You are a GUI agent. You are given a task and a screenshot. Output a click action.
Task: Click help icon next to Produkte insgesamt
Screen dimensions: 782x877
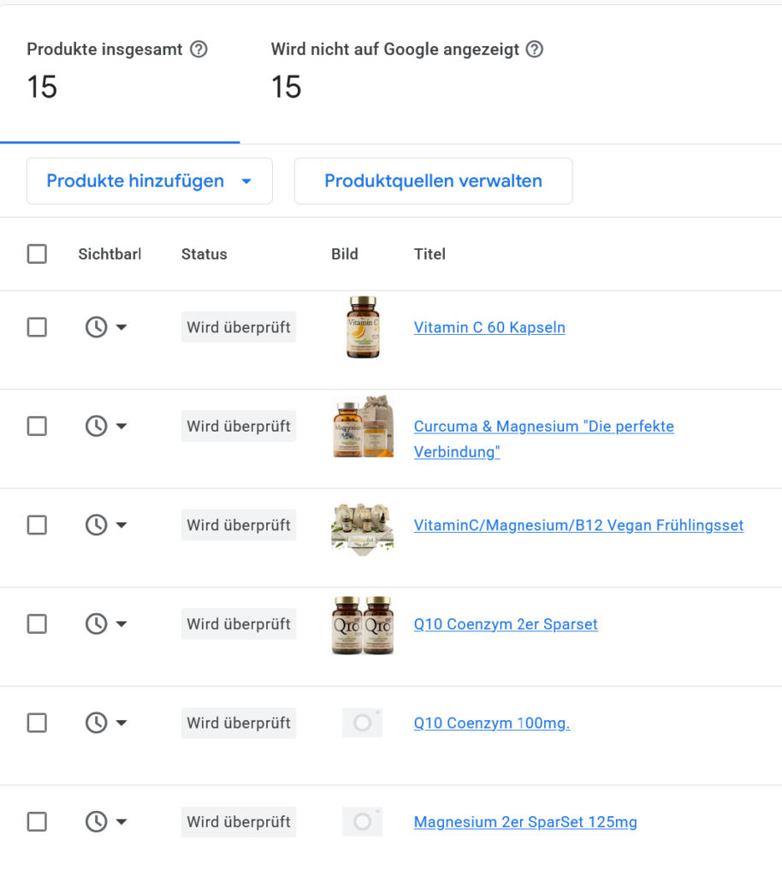pyautogui.click(x=198, y=50)
